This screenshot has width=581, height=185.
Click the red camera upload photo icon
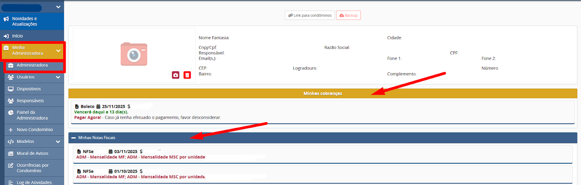(x=176, y=75)
